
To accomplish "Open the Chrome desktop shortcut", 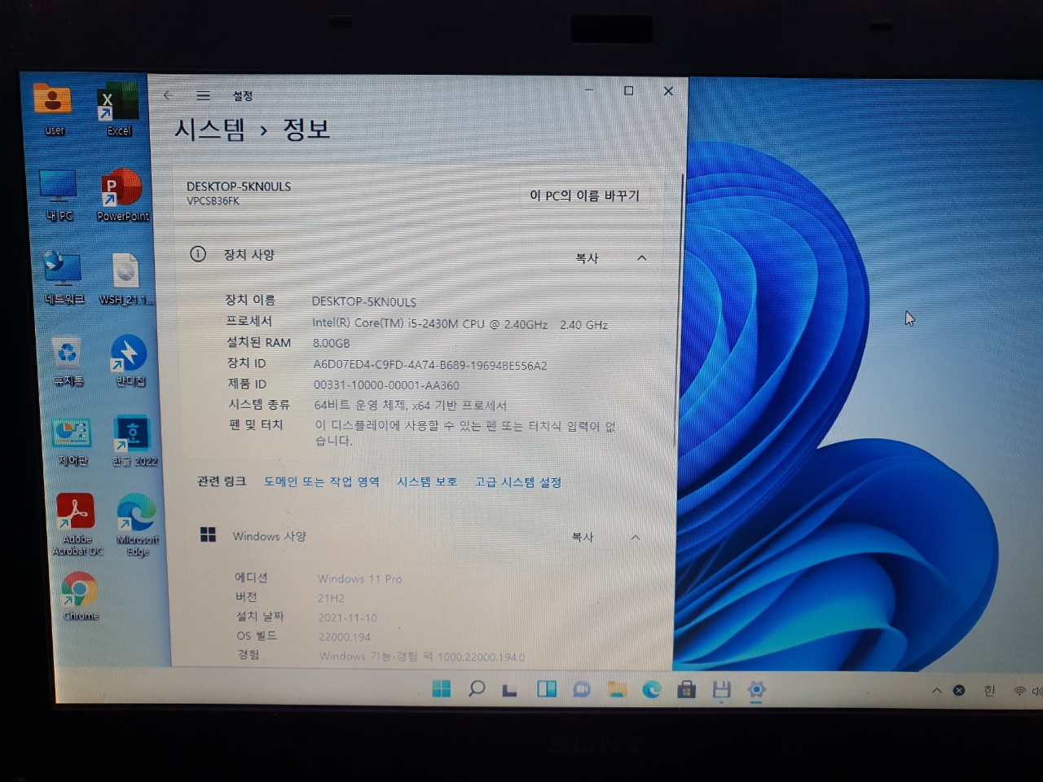I will [x=80, y=596].
